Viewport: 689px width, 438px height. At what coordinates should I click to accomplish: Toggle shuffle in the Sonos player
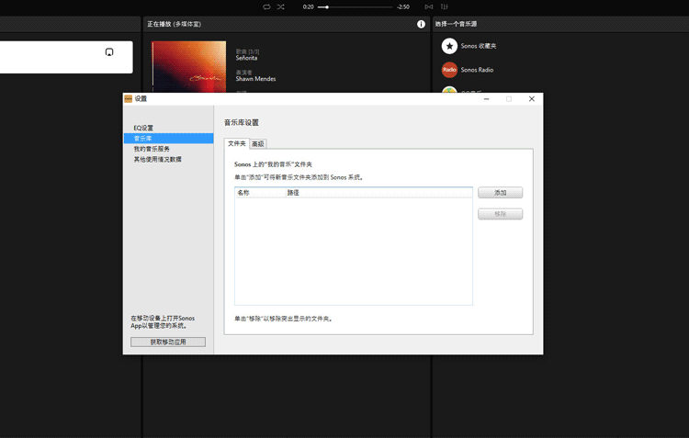(x=281, y=6)
